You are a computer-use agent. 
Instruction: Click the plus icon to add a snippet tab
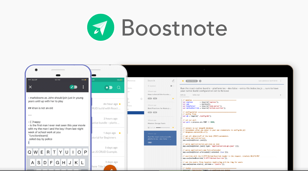[281, 95]
